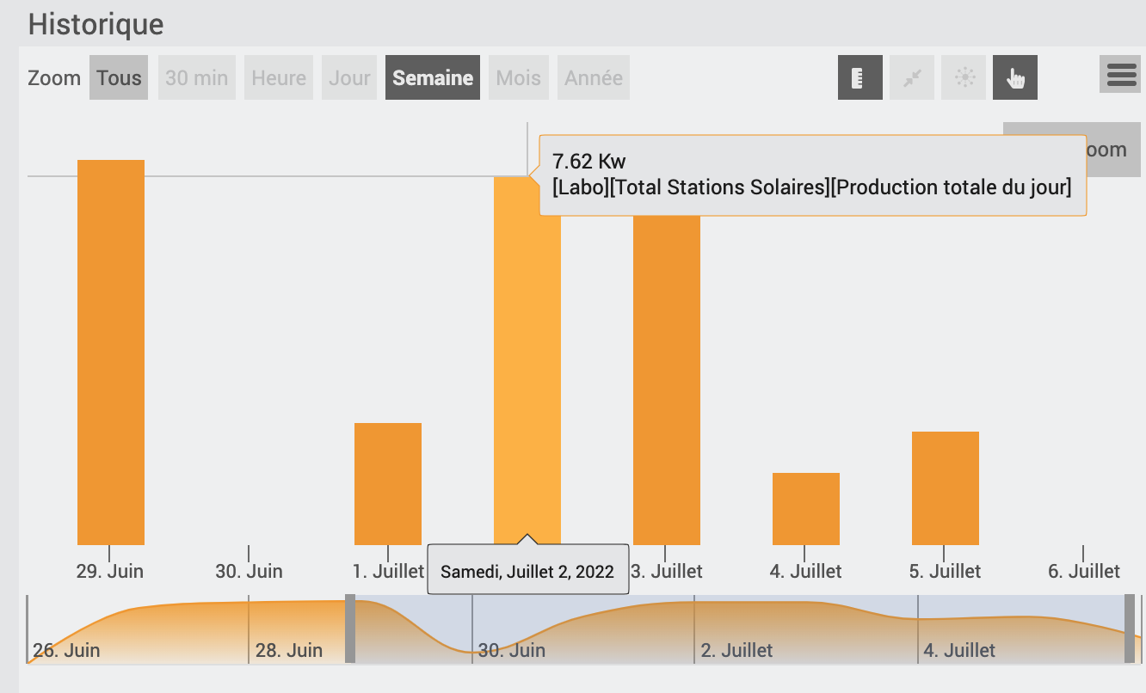Activate the pointing hand cursor icon
The width and height of the screenshot is (1146, 693).
click(x=1015, y=77)
